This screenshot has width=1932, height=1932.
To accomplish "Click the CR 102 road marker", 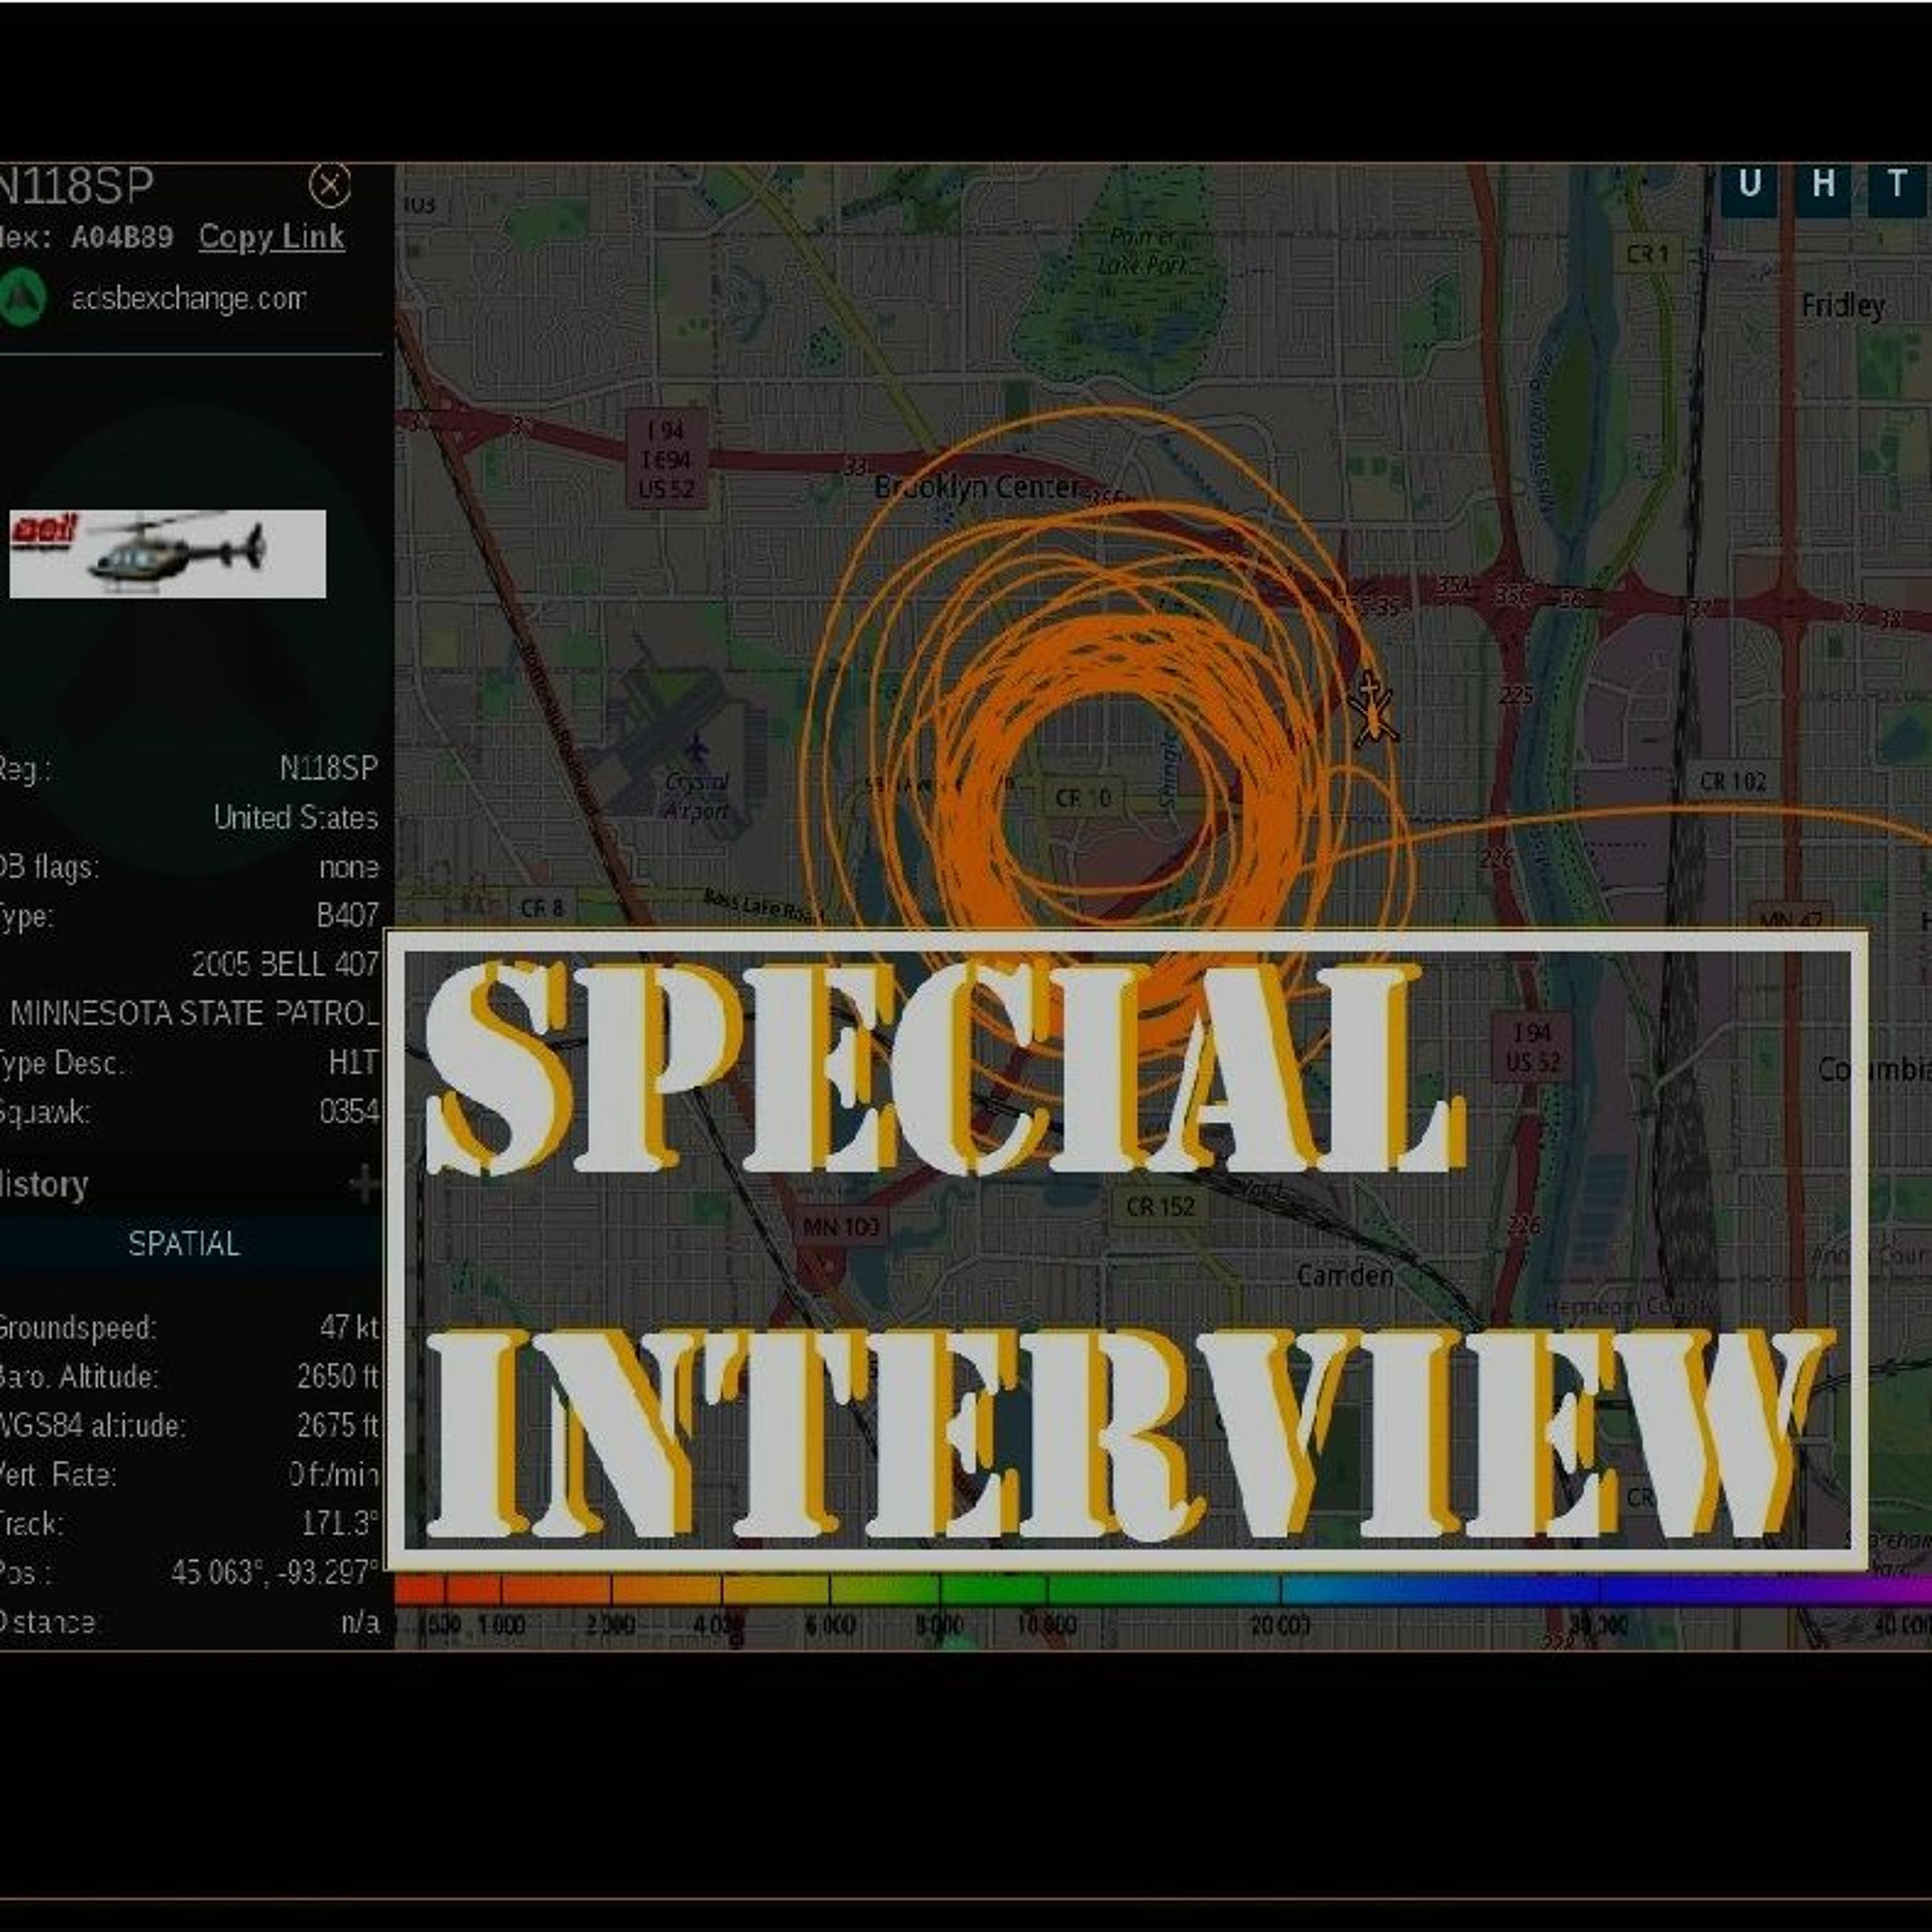I will pyautogui.click(x=1733, y=781).
